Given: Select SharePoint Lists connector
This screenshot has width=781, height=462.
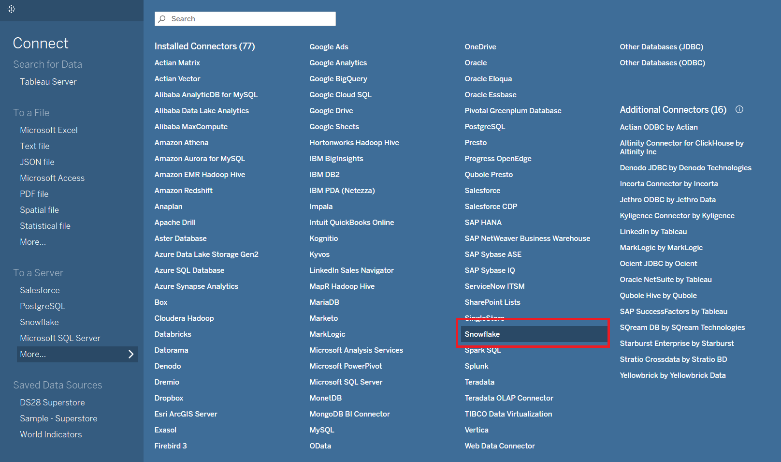Looking at the screenshot, I should [492, 302].
